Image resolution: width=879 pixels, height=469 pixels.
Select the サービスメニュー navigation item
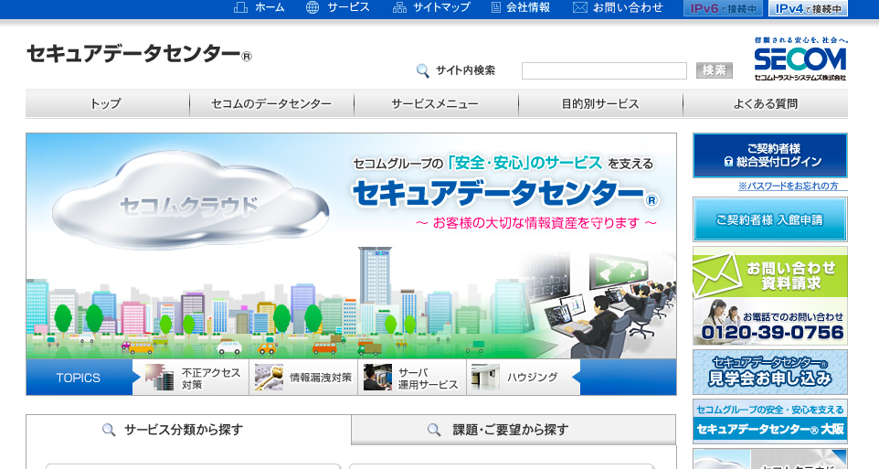click(x=436, y=104)
